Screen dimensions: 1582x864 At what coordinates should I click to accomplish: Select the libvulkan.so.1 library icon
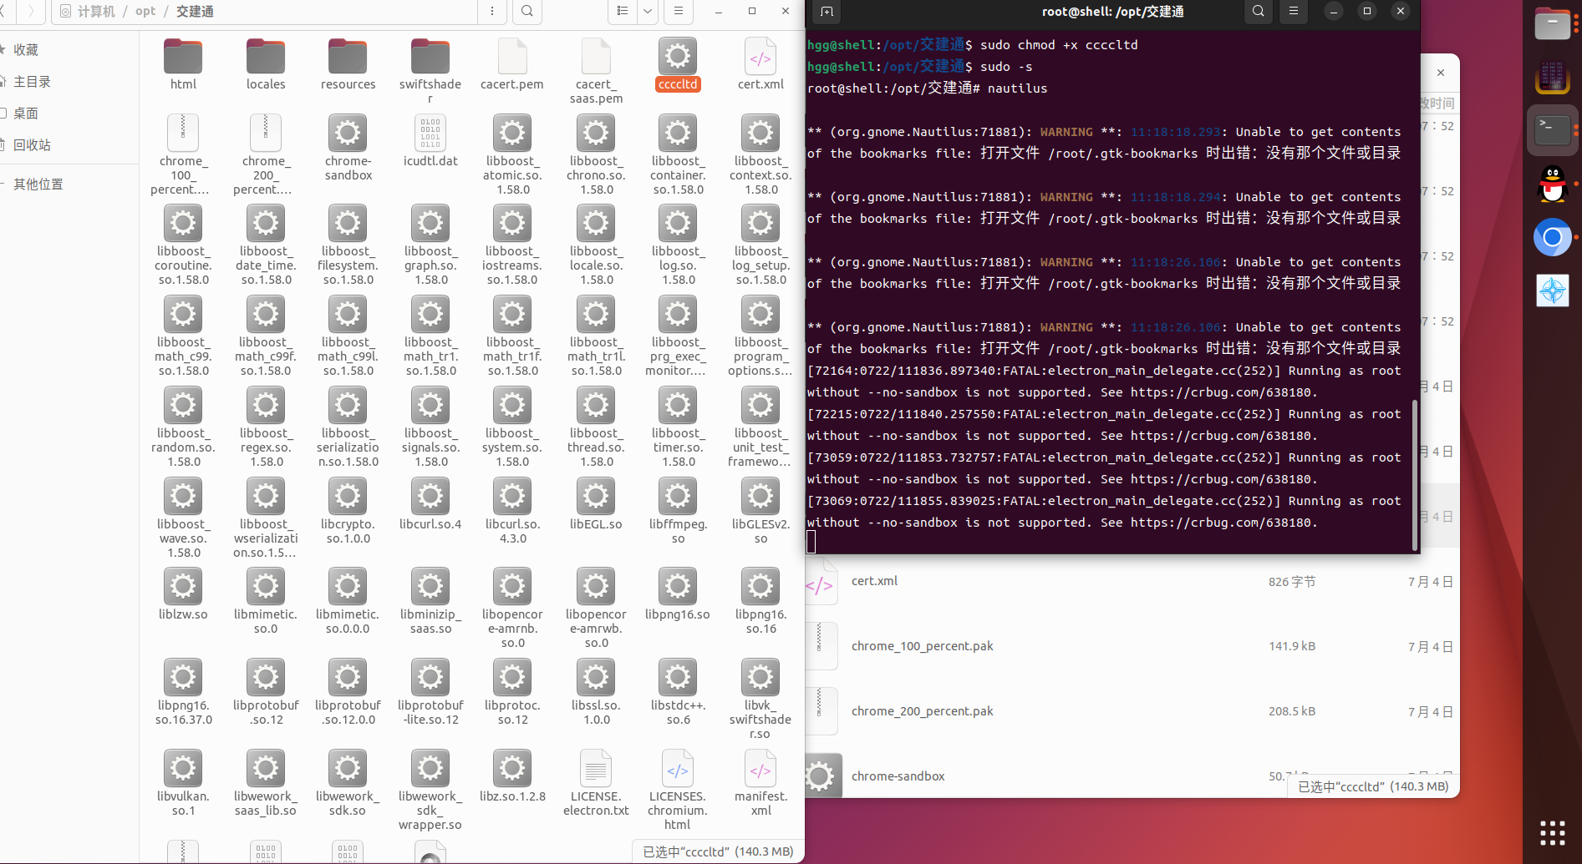click(183, 768)
